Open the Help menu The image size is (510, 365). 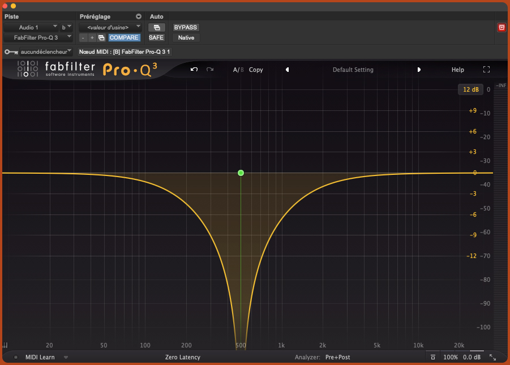(x=457, y=70)
